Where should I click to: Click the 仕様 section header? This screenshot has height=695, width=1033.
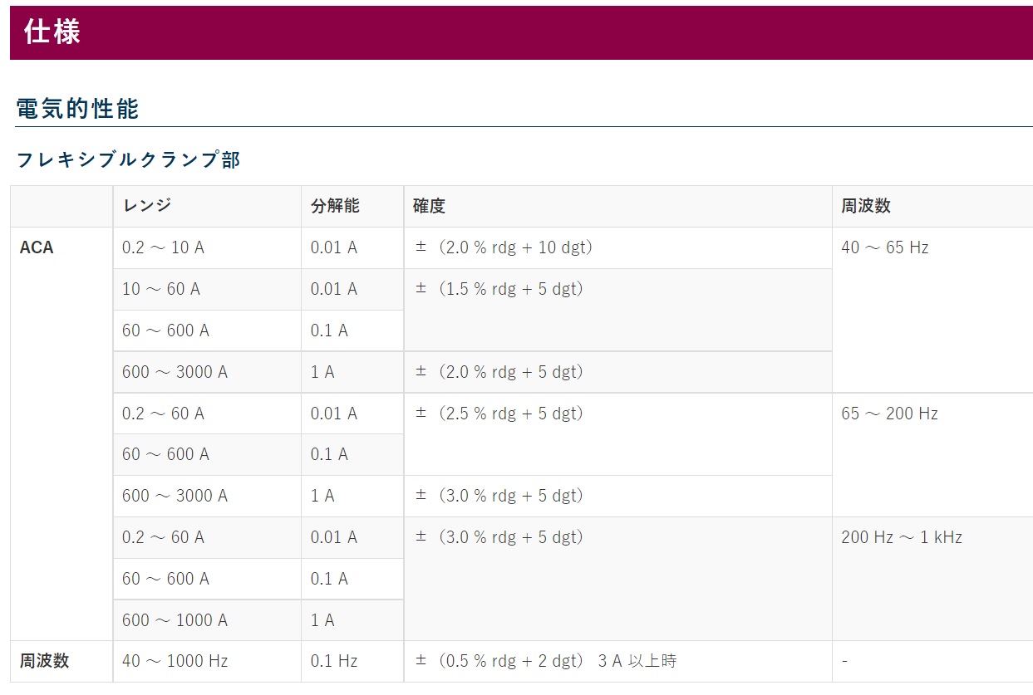[521, 32]
